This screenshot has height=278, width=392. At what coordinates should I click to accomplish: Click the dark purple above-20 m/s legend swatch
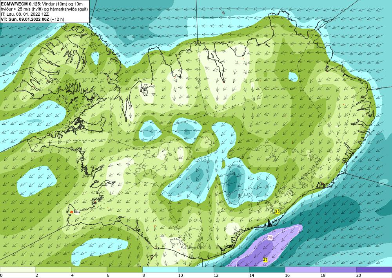tap(374, 270)
